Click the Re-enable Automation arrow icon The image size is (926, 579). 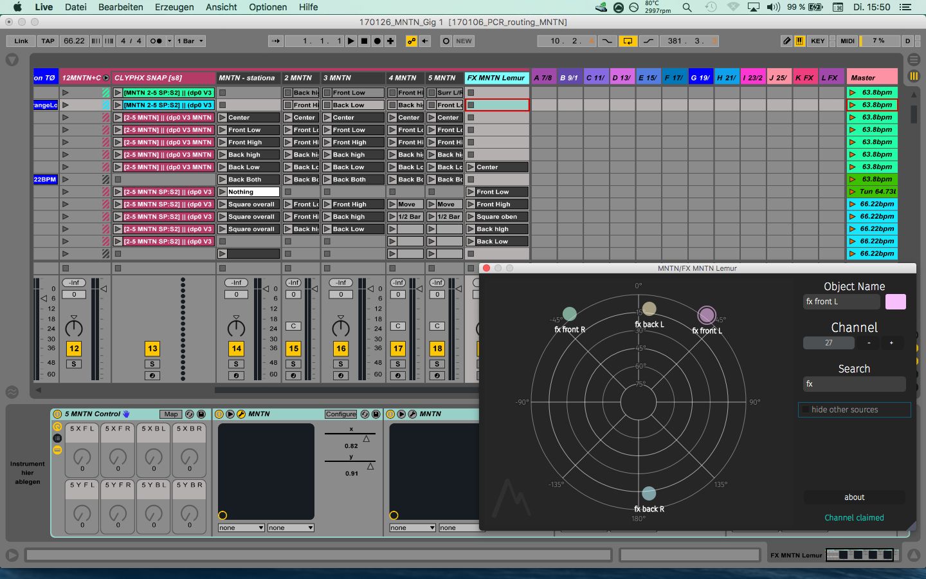click(x=425, y=41)
